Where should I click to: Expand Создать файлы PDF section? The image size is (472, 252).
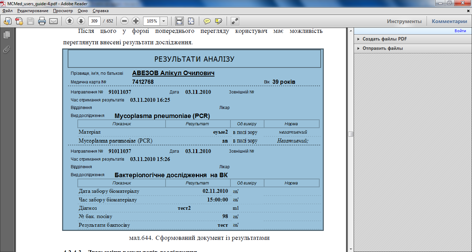pos(385,39)
